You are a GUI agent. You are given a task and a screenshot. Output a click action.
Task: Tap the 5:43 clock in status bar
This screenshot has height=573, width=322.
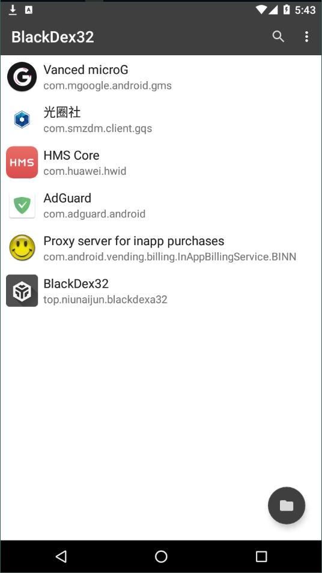pos(305,10)
